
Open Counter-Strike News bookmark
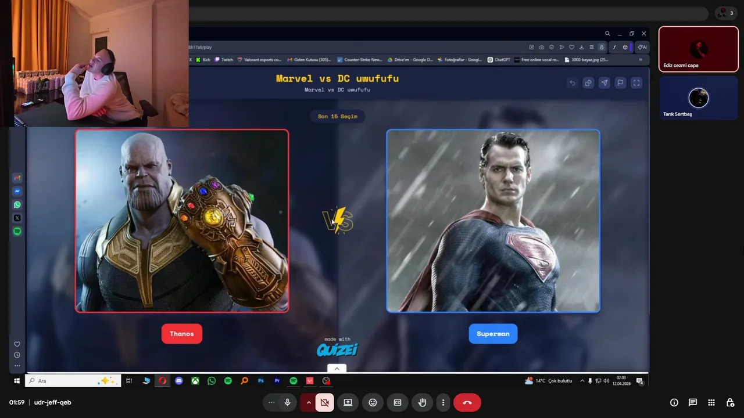point(360,59)
